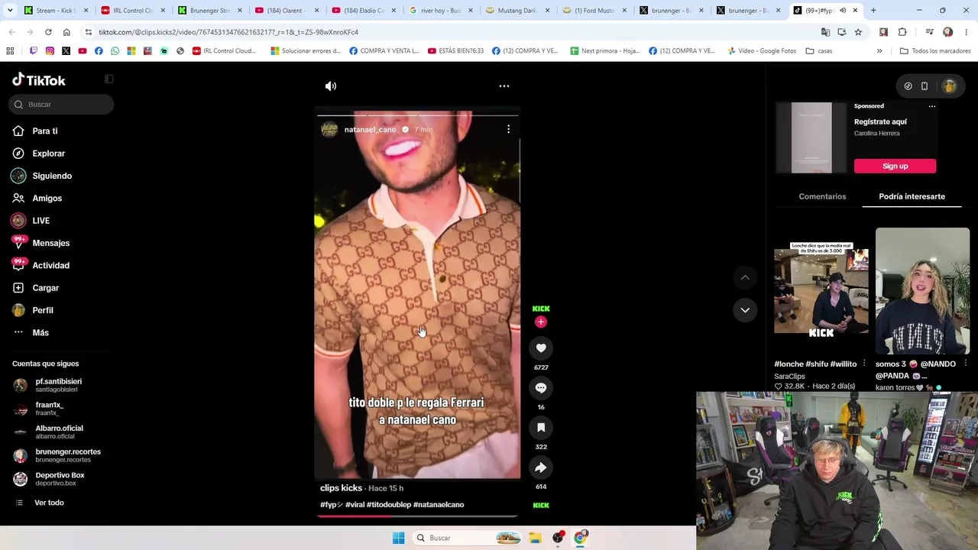Click the address bar URL
The width and height of the screenshot is (978, 550).
click(x=228, y=32)
